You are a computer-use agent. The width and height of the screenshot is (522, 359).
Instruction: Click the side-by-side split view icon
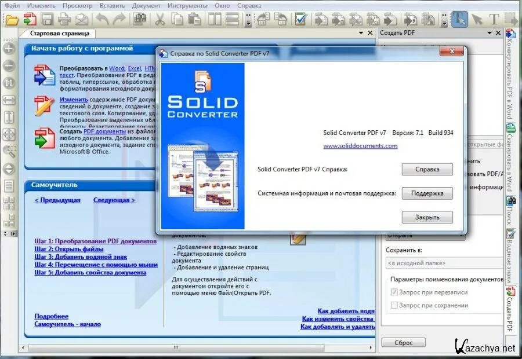point(215,19)
